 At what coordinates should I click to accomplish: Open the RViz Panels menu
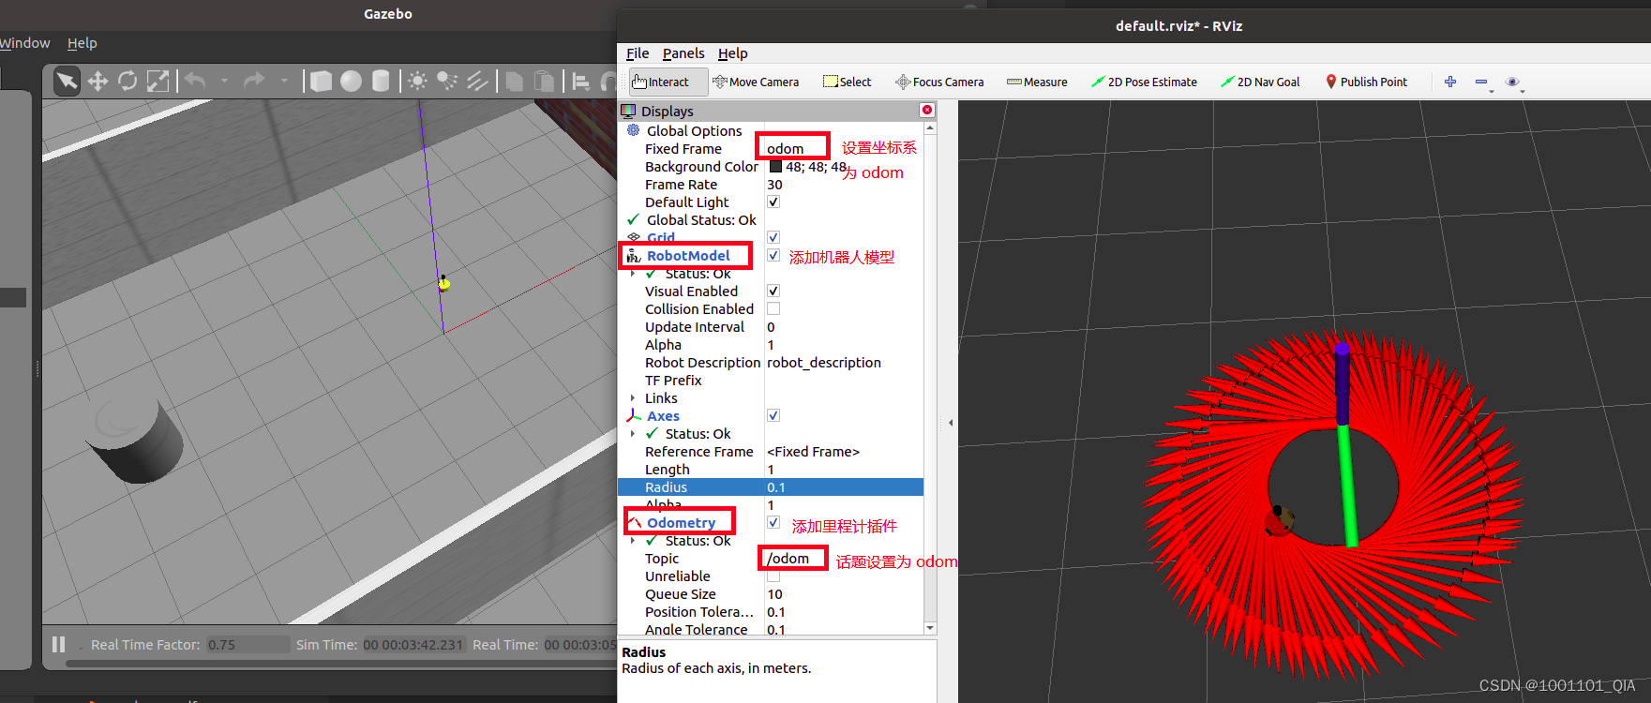[x=683, y=53]
